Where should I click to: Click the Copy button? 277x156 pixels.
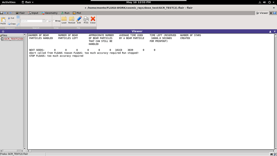12,24
